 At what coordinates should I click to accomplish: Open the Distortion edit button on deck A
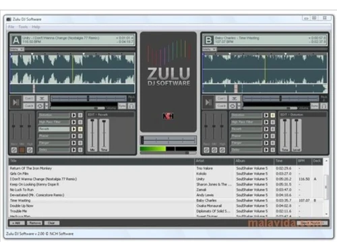(x=80, y=115)
